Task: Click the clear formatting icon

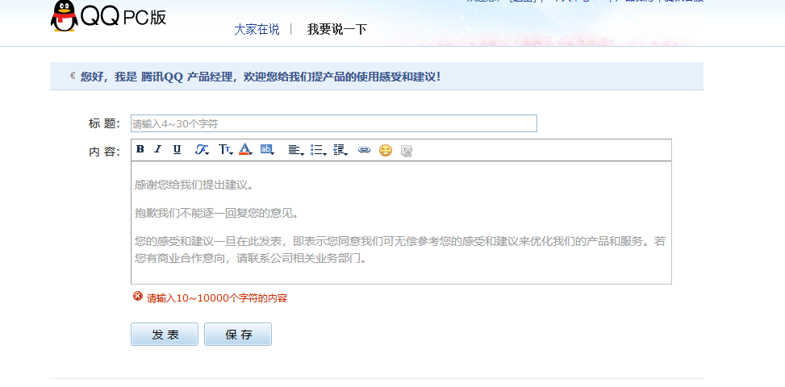Action: tap(407, 150)
